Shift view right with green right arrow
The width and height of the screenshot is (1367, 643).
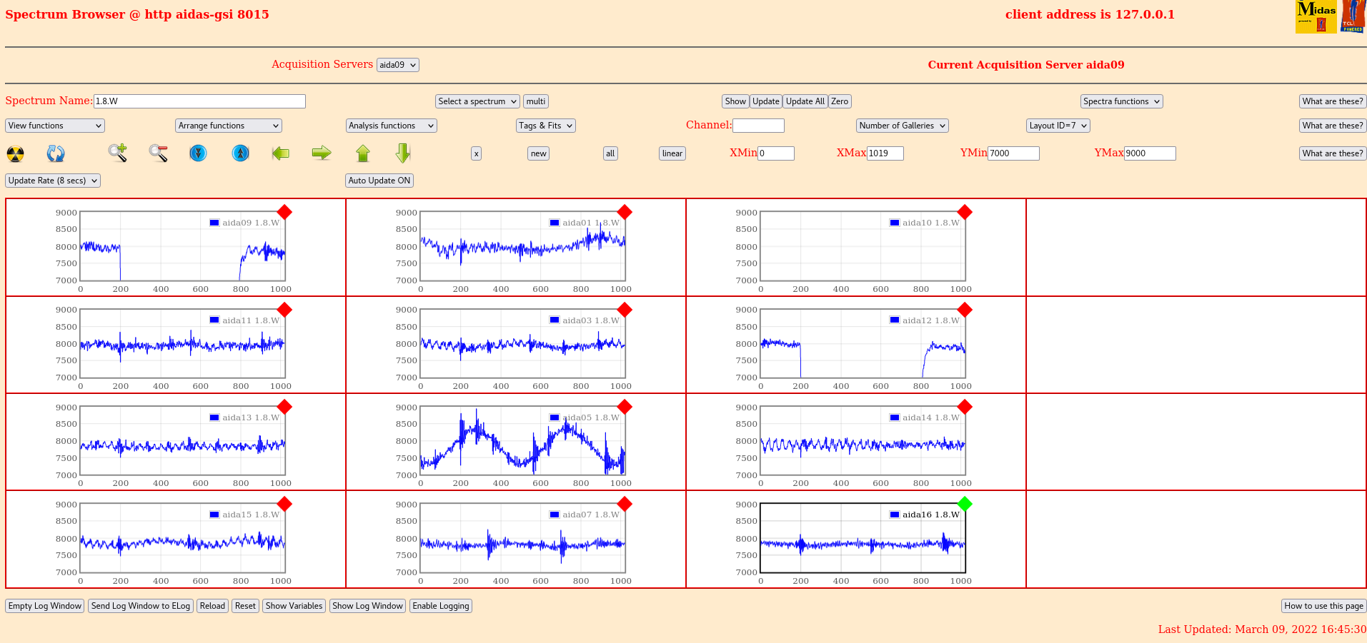(x=322, y=153)
